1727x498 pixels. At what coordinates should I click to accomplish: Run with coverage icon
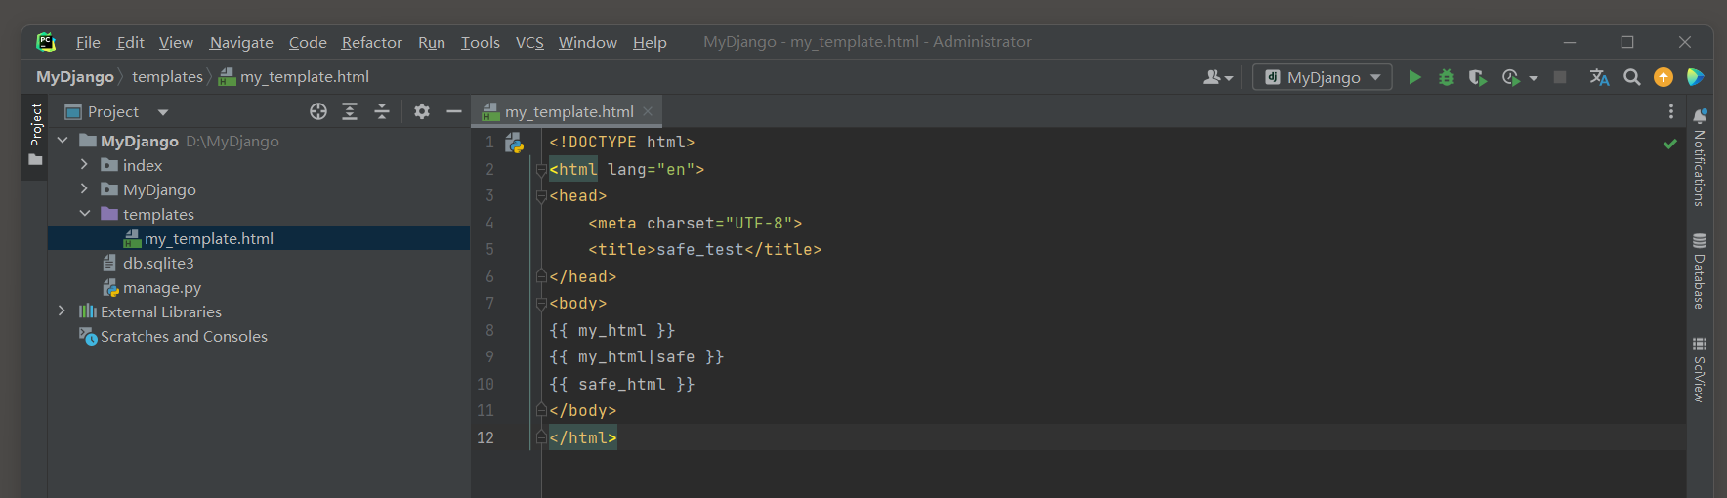pyautogui.click(x=1478, y=77)
